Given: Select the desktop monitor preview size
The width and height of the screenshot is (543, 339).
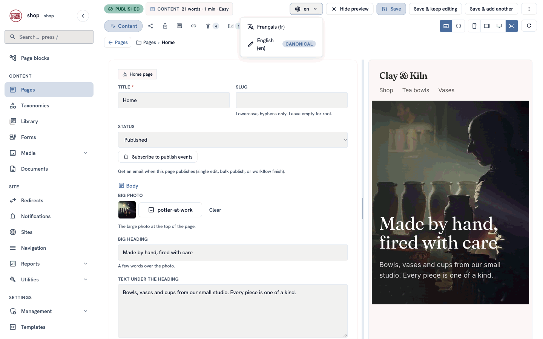Looking at the screenshot, I should [499, 26].
